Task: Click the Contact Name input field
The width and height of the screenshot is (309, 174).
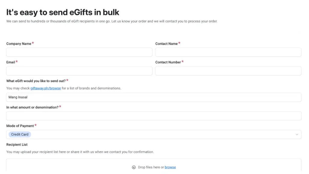Action: 228,52
